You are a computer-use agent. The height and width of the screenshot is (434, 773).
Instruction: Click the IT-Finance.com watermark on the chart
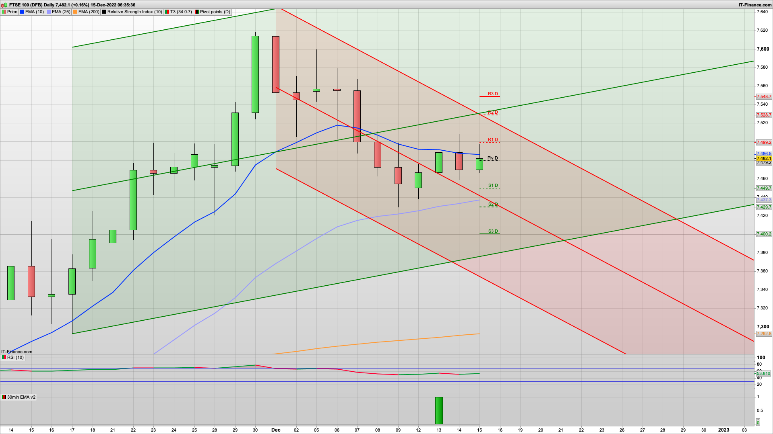click(x=16, y=352)
